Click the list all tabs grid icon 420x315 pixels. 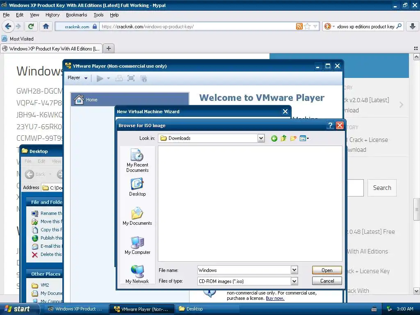(416, 48)
